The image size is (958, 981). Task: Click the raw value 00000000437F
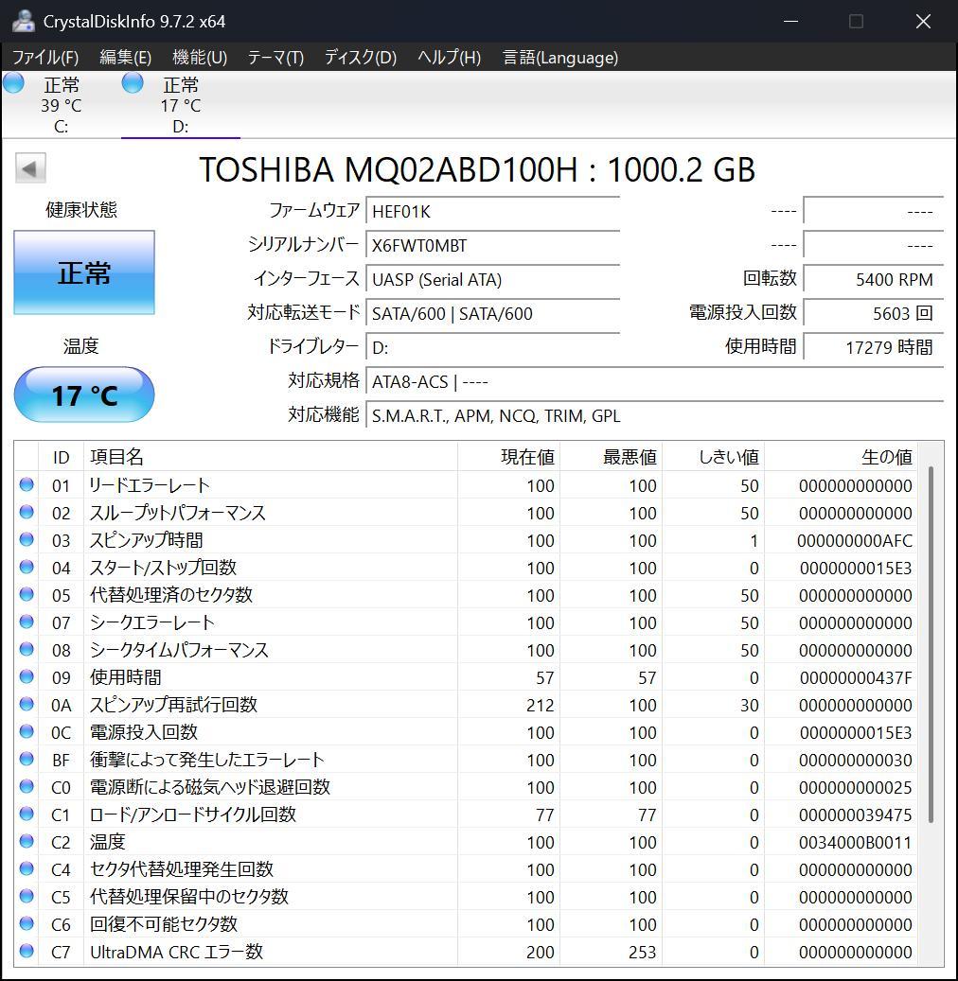tap(856, 677)
